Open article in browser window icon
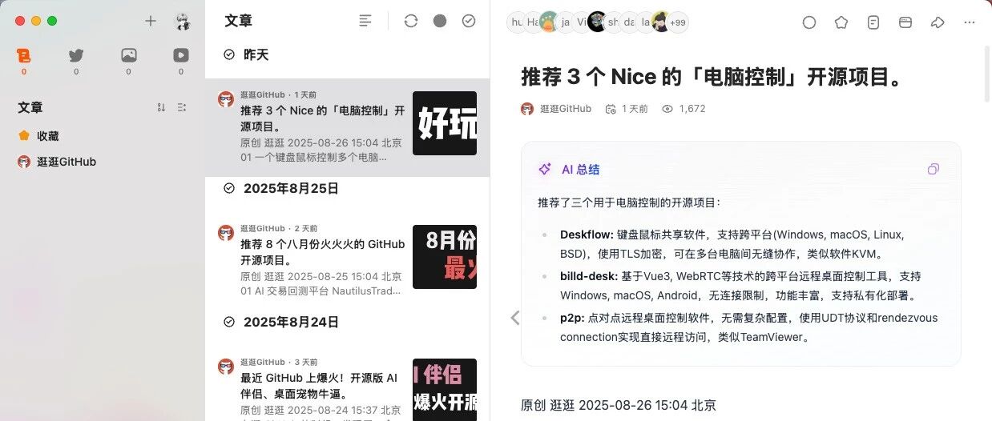 click(905, 22)
